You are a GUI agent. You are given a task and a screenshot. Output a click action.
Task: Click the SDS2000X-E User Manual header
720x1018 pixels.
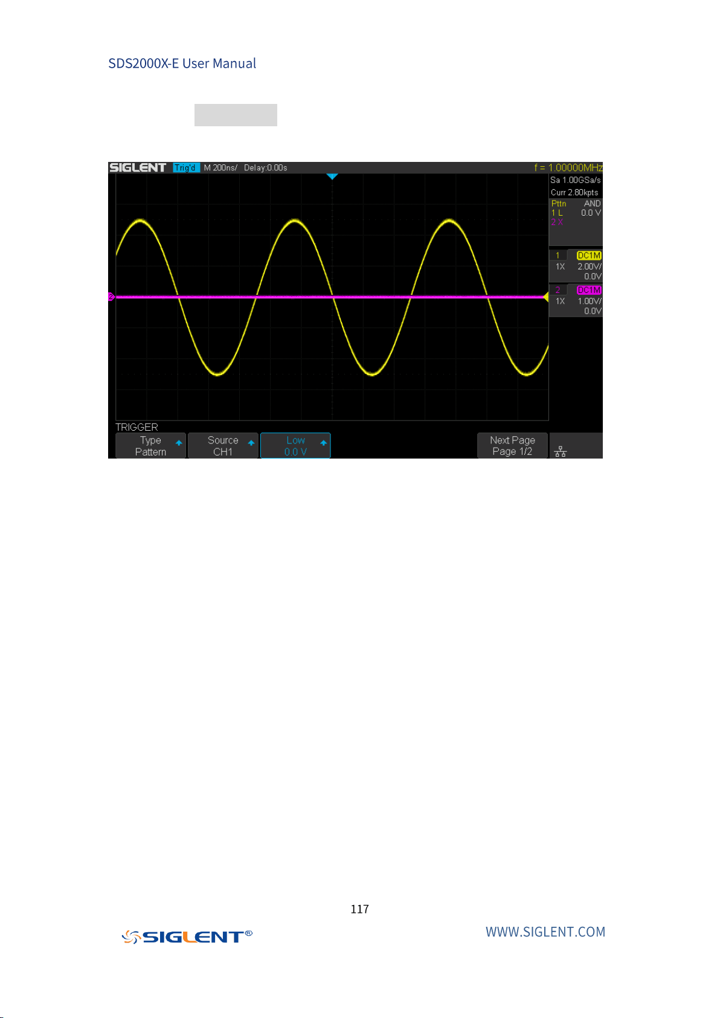(182, 63)
